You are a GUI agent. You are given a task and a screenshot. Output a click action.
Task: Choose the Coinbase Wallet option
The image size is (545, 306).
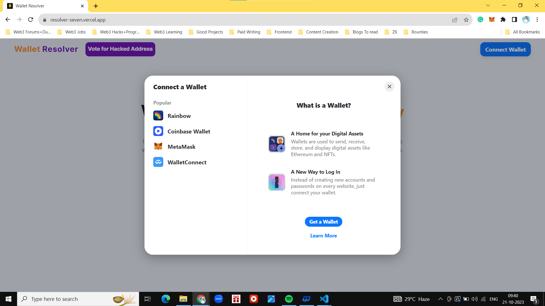click(x=188, y=131)
